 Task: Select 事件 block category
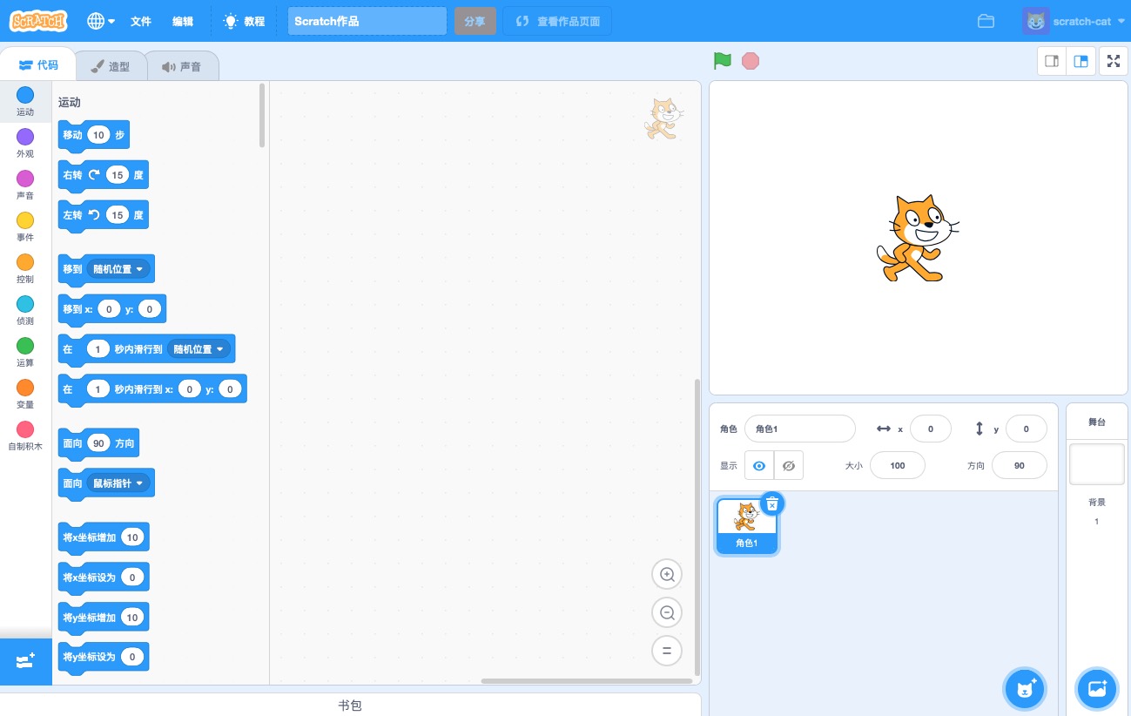25,226
